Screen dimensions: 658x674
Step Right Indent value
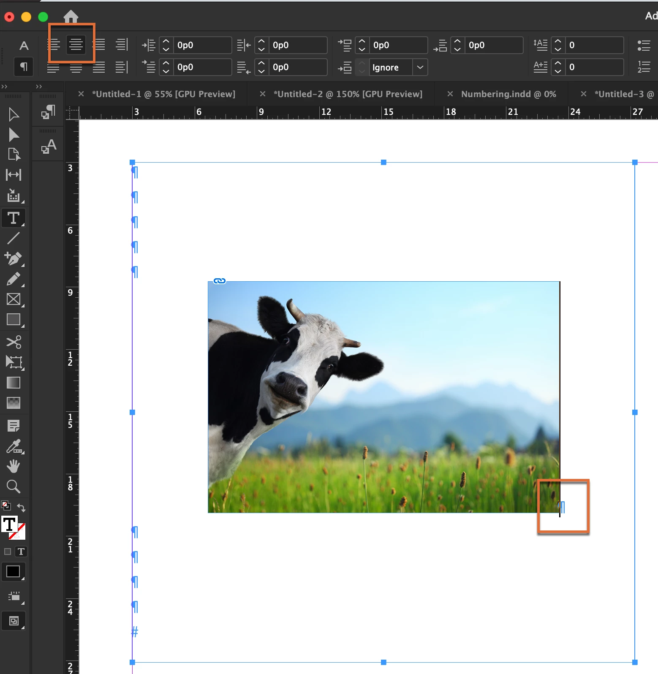(x=261, y=45)
